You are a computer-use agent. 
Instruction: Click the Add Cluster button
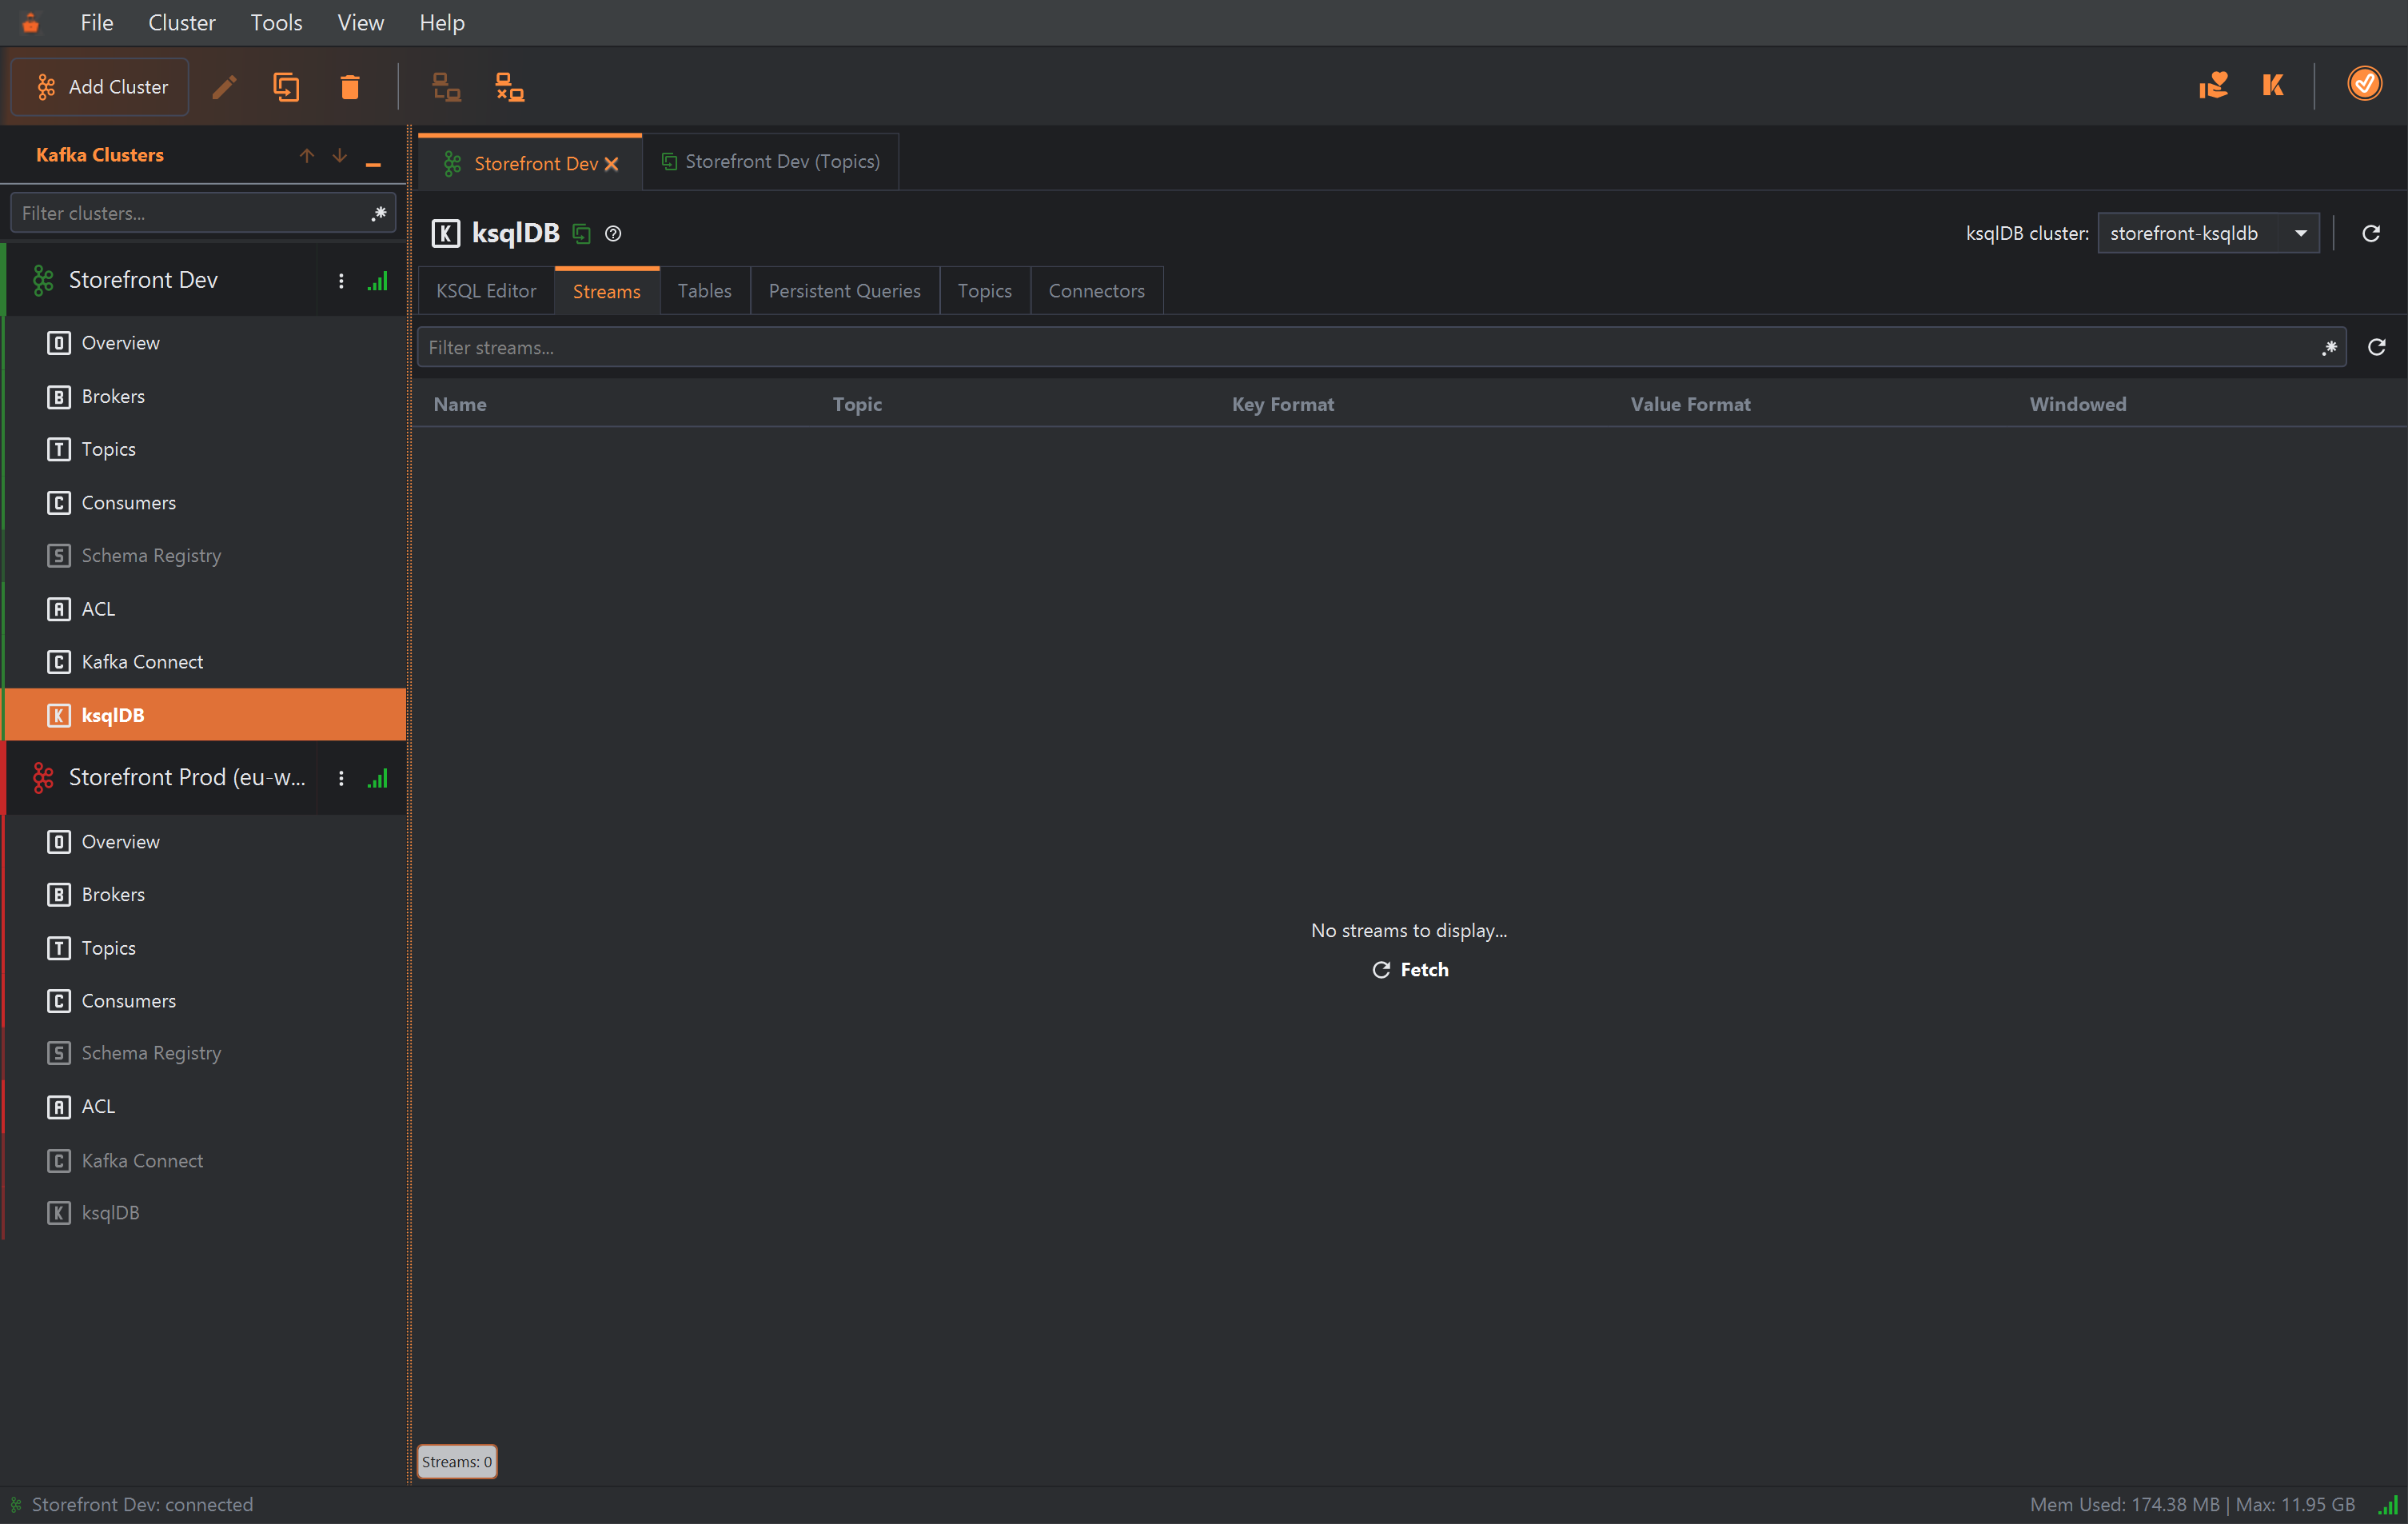(x=100, y=87)
